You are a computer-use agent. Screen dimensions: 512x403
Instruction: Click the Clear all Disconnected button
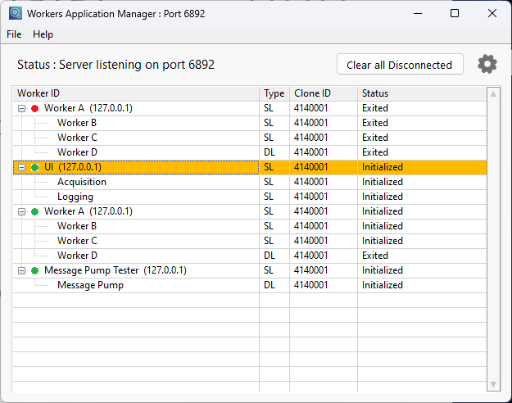tap(399, 65)
